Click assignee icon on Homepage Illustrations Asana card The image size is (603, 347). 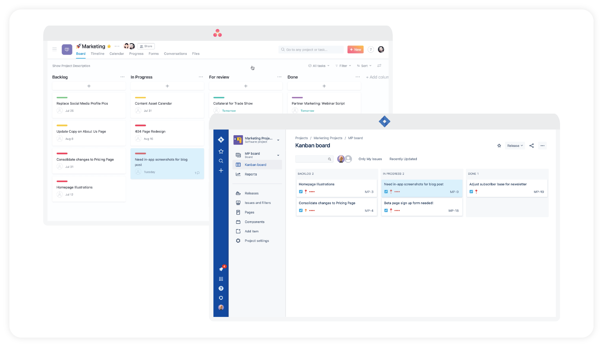[x=60, y=194]
